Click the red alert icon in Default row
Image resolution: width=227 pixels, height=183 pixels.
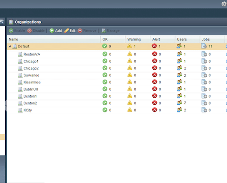point(154,46)
